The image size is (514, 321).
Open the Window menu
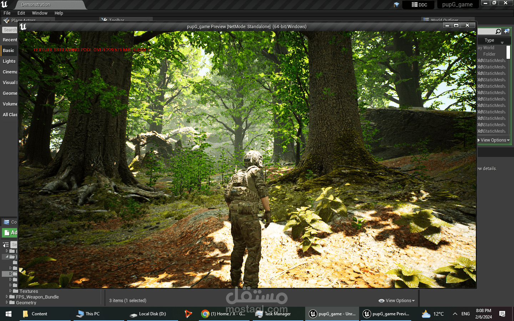(40, 13)
